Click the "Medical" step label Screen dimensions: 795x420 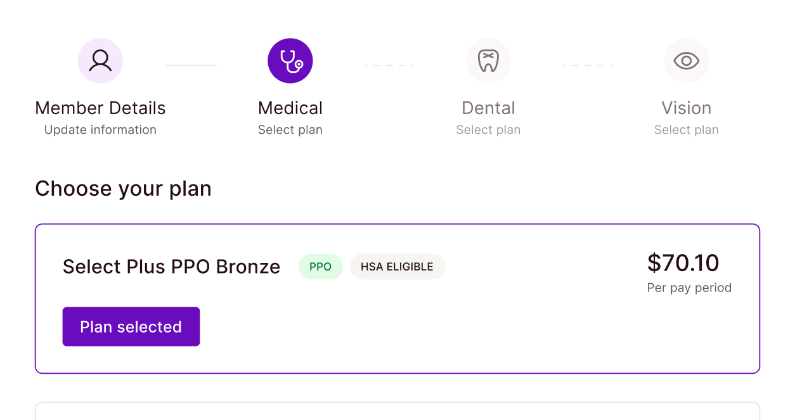point(290,108)
